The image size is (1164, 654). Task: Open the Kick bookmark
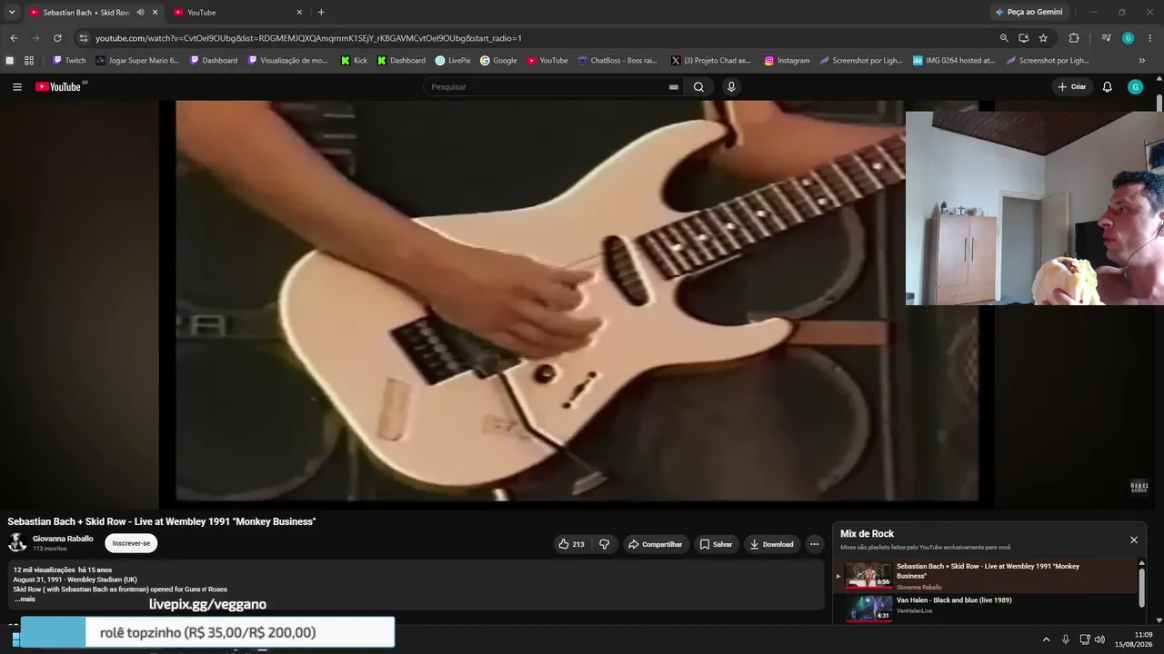[x=354, y=61]
